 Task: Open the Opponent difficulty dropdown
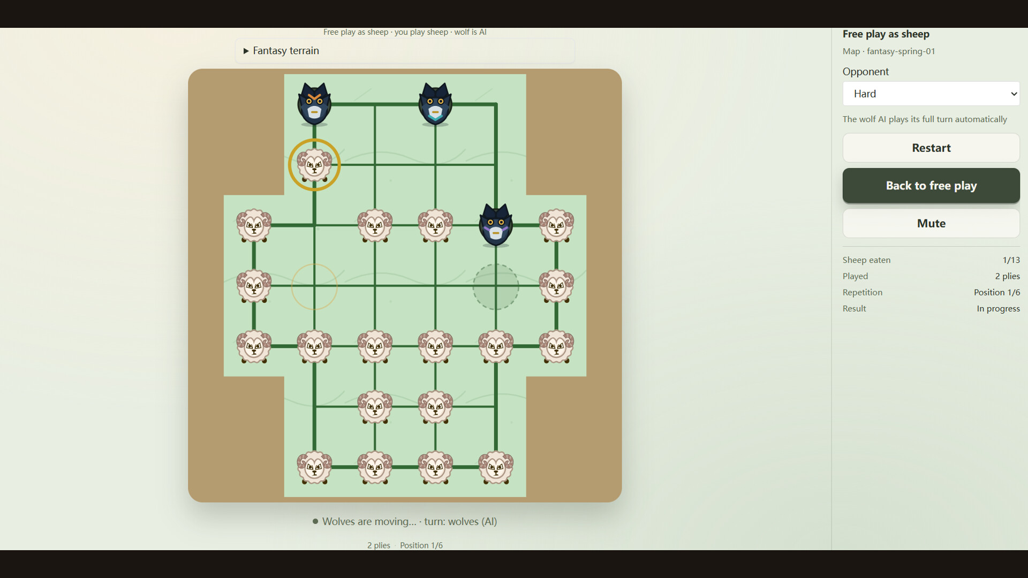tap(931, 94)
